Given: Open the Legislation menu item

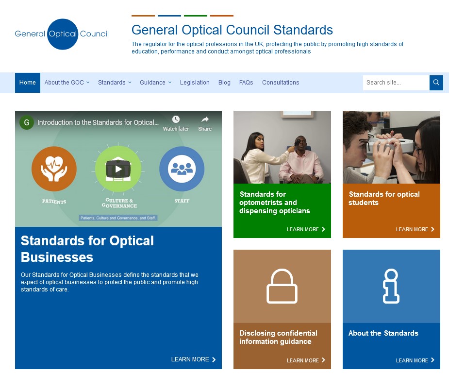Looking at the screenshot, I should 195,83.
